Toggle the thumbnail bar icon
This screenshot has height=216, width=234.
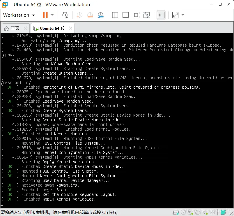pos(125,15)
